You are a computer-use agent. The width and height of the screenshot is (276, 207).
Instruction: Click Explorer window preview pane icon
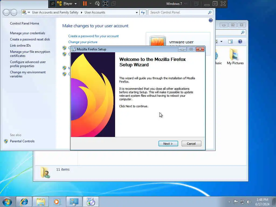(230, 42)
